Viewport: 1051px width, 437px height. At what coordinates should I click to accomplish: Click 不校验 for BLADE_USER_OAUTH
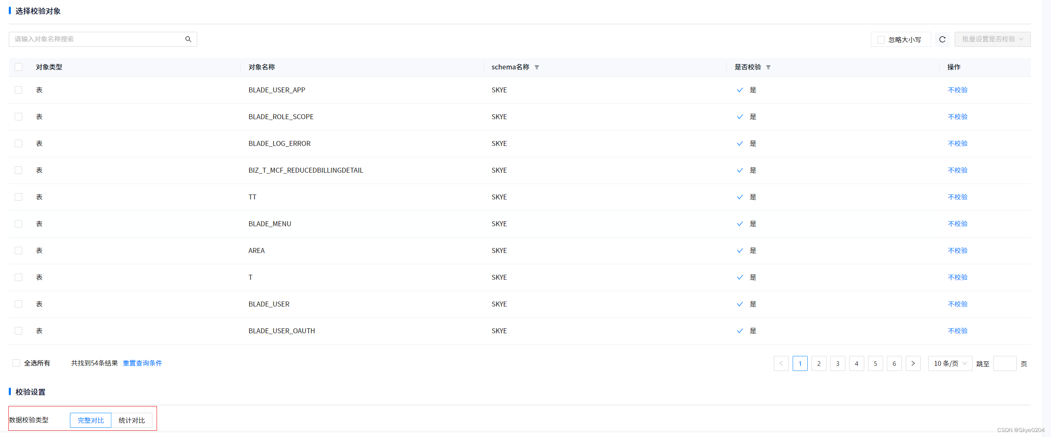click(x=958, y=331)
